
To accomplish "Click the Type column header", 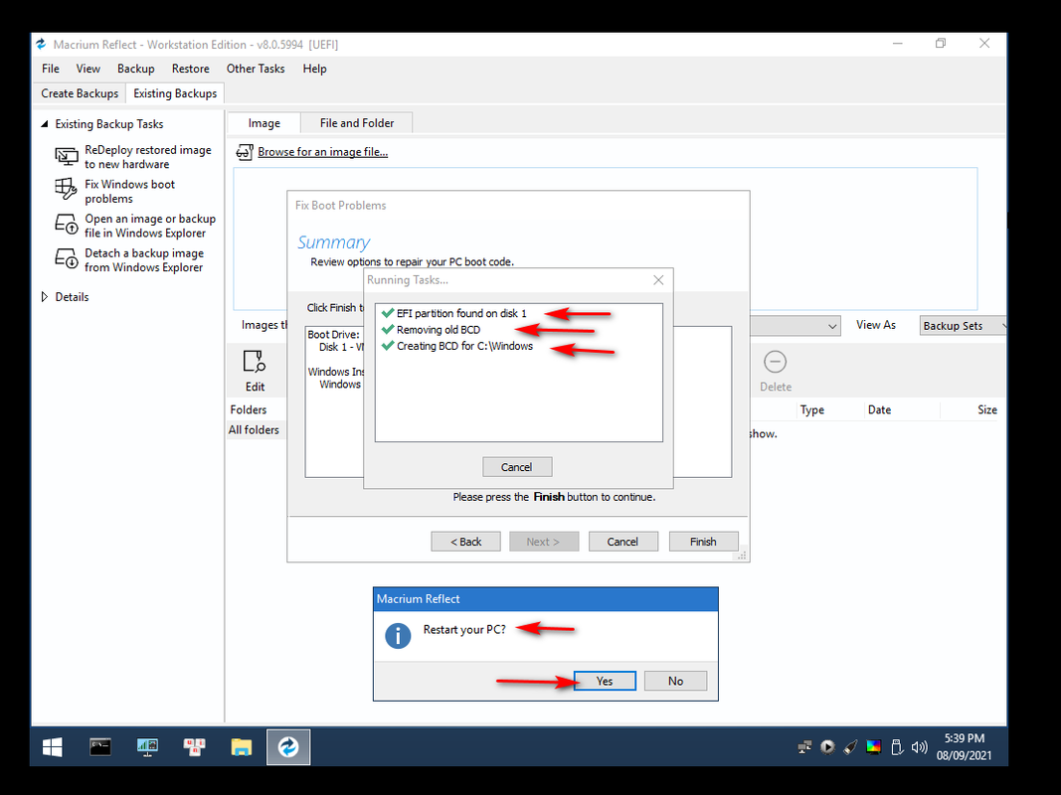I will coord(812,409).
